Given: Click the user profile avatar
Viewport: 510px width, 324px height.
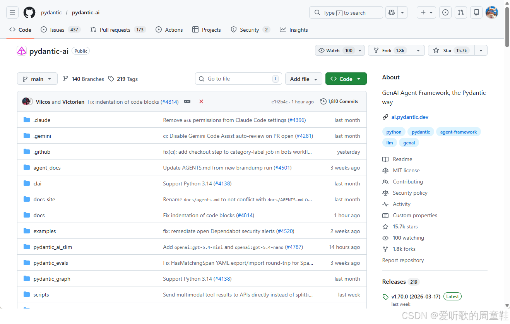Looking at the screenshot, I should tap(492, 12).
